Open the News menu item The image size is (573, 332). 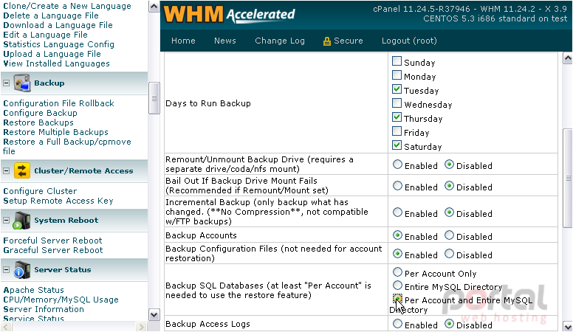point(225,41)
